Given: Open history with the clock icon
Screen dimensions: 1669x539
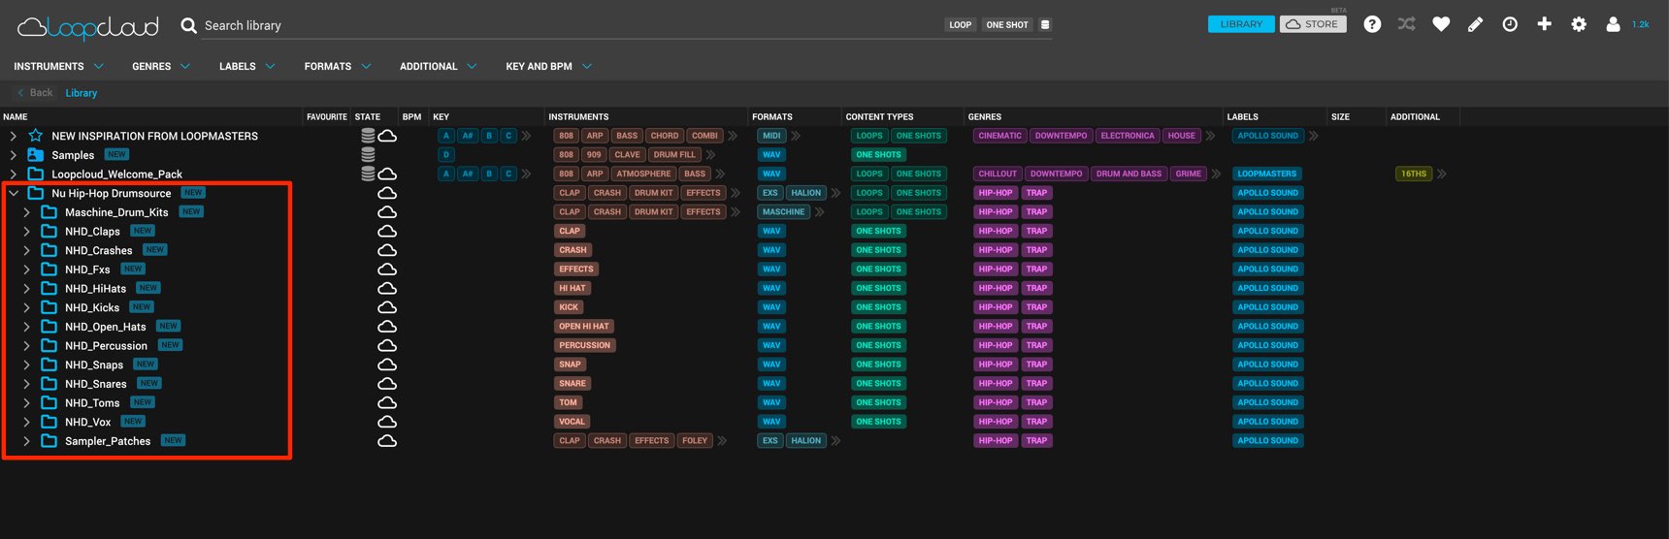Looking at the screenshot, I should point(1510,24).
